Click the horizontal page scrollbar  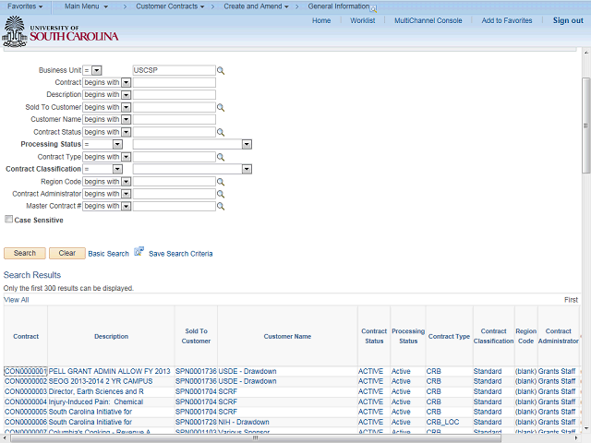(256, 438)
